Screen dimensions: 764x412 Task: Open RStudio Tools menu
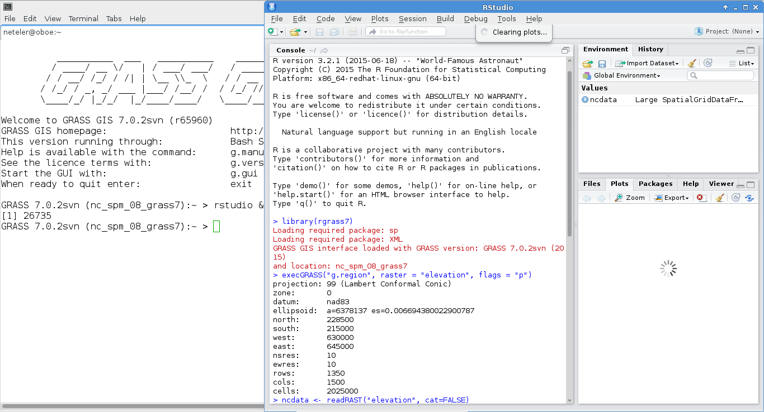tap(507, 18)
